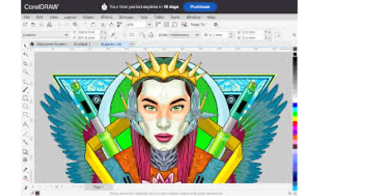The image size is (366, 196).
Task: Click the Print icon in the standard toolbar
Action: (50, 24)
